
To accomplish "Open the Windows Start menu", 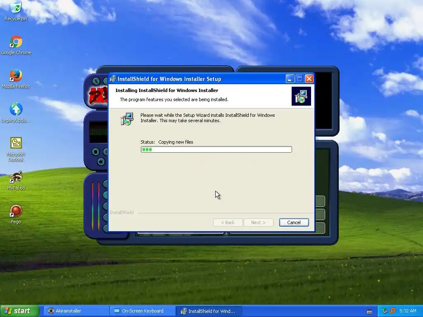I will (19, 311).
